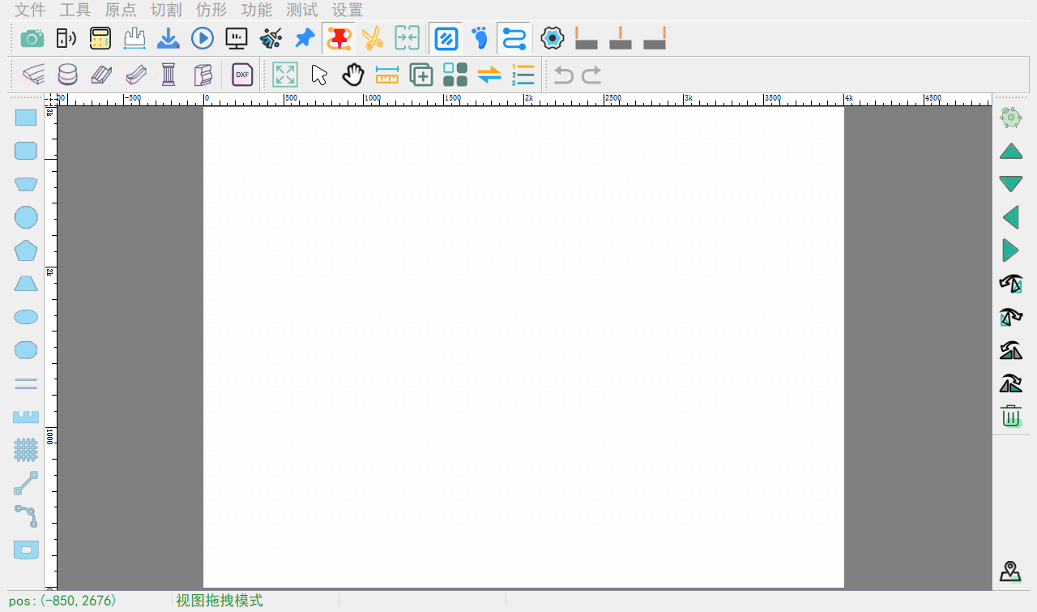Expand the 仿形 menu
Image resolution: width=1037 pixels, height=612 pixels.
pos(211,10)
